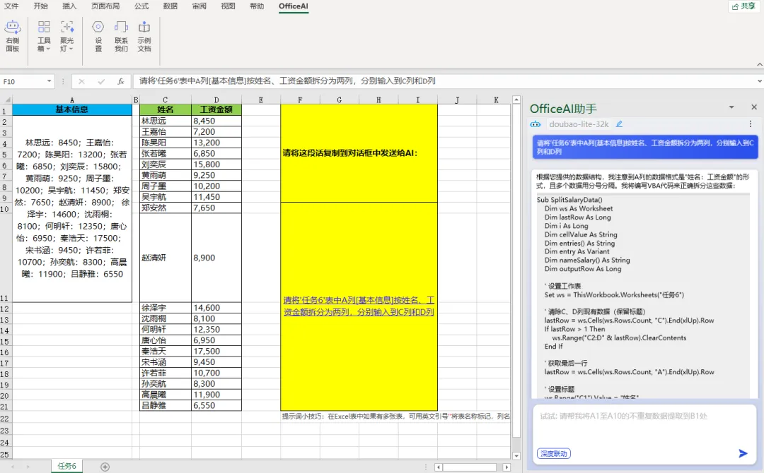Click the cancel entry X icon in formula bar
This screenshot has height=473, width=764.
click(x=81, y=82)
